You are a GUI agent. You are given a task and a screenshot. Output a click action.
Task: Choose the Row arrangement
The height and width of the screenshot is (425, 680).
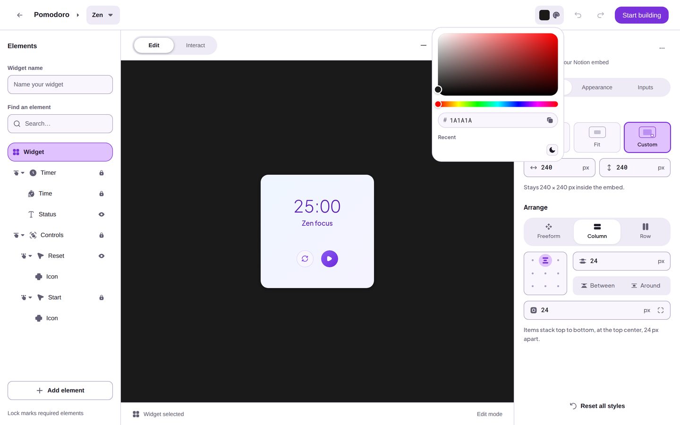click(645, 231)
